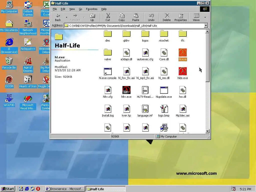
Task: Open the View menu
Action: (72, 9)
